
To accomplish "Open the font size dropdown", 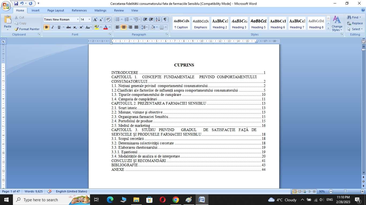I will point(89,19).
